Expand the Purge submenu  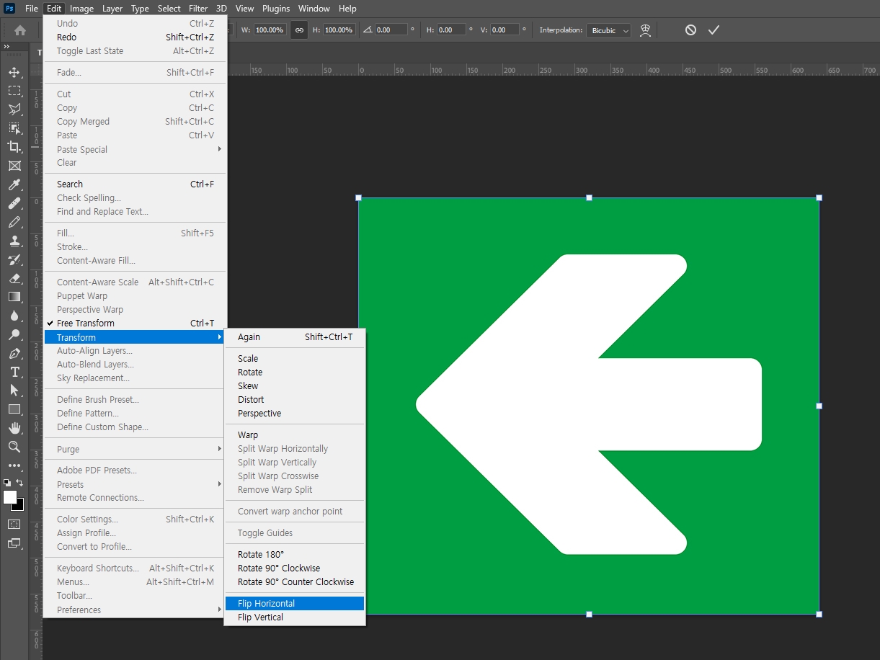pos(135,449)
